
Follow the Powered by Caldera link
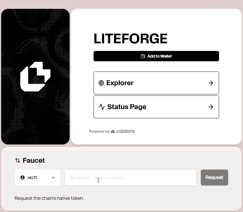pos(112,131)
